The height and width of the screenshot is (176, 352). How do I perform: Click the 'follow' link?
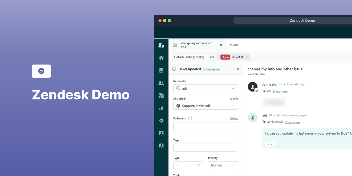coord(234,119)
